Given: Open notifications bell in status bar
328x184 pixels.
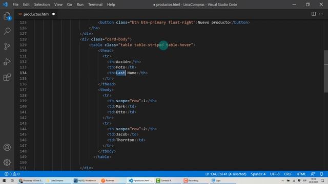Looking at the screenshot, I should [x=321, y=174].
